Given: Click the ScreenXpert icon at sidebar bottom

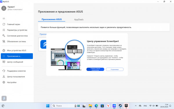Looking at the screenshot, I should point(4,98).
